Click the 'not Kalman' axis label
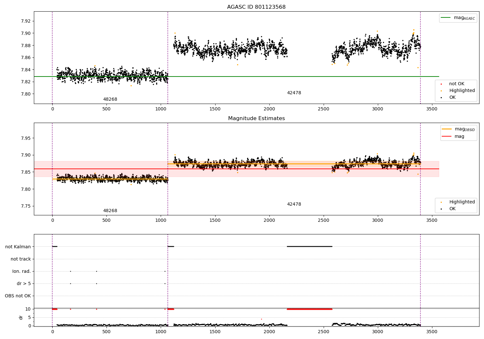The image size is (484, 339). click(18, 247)
